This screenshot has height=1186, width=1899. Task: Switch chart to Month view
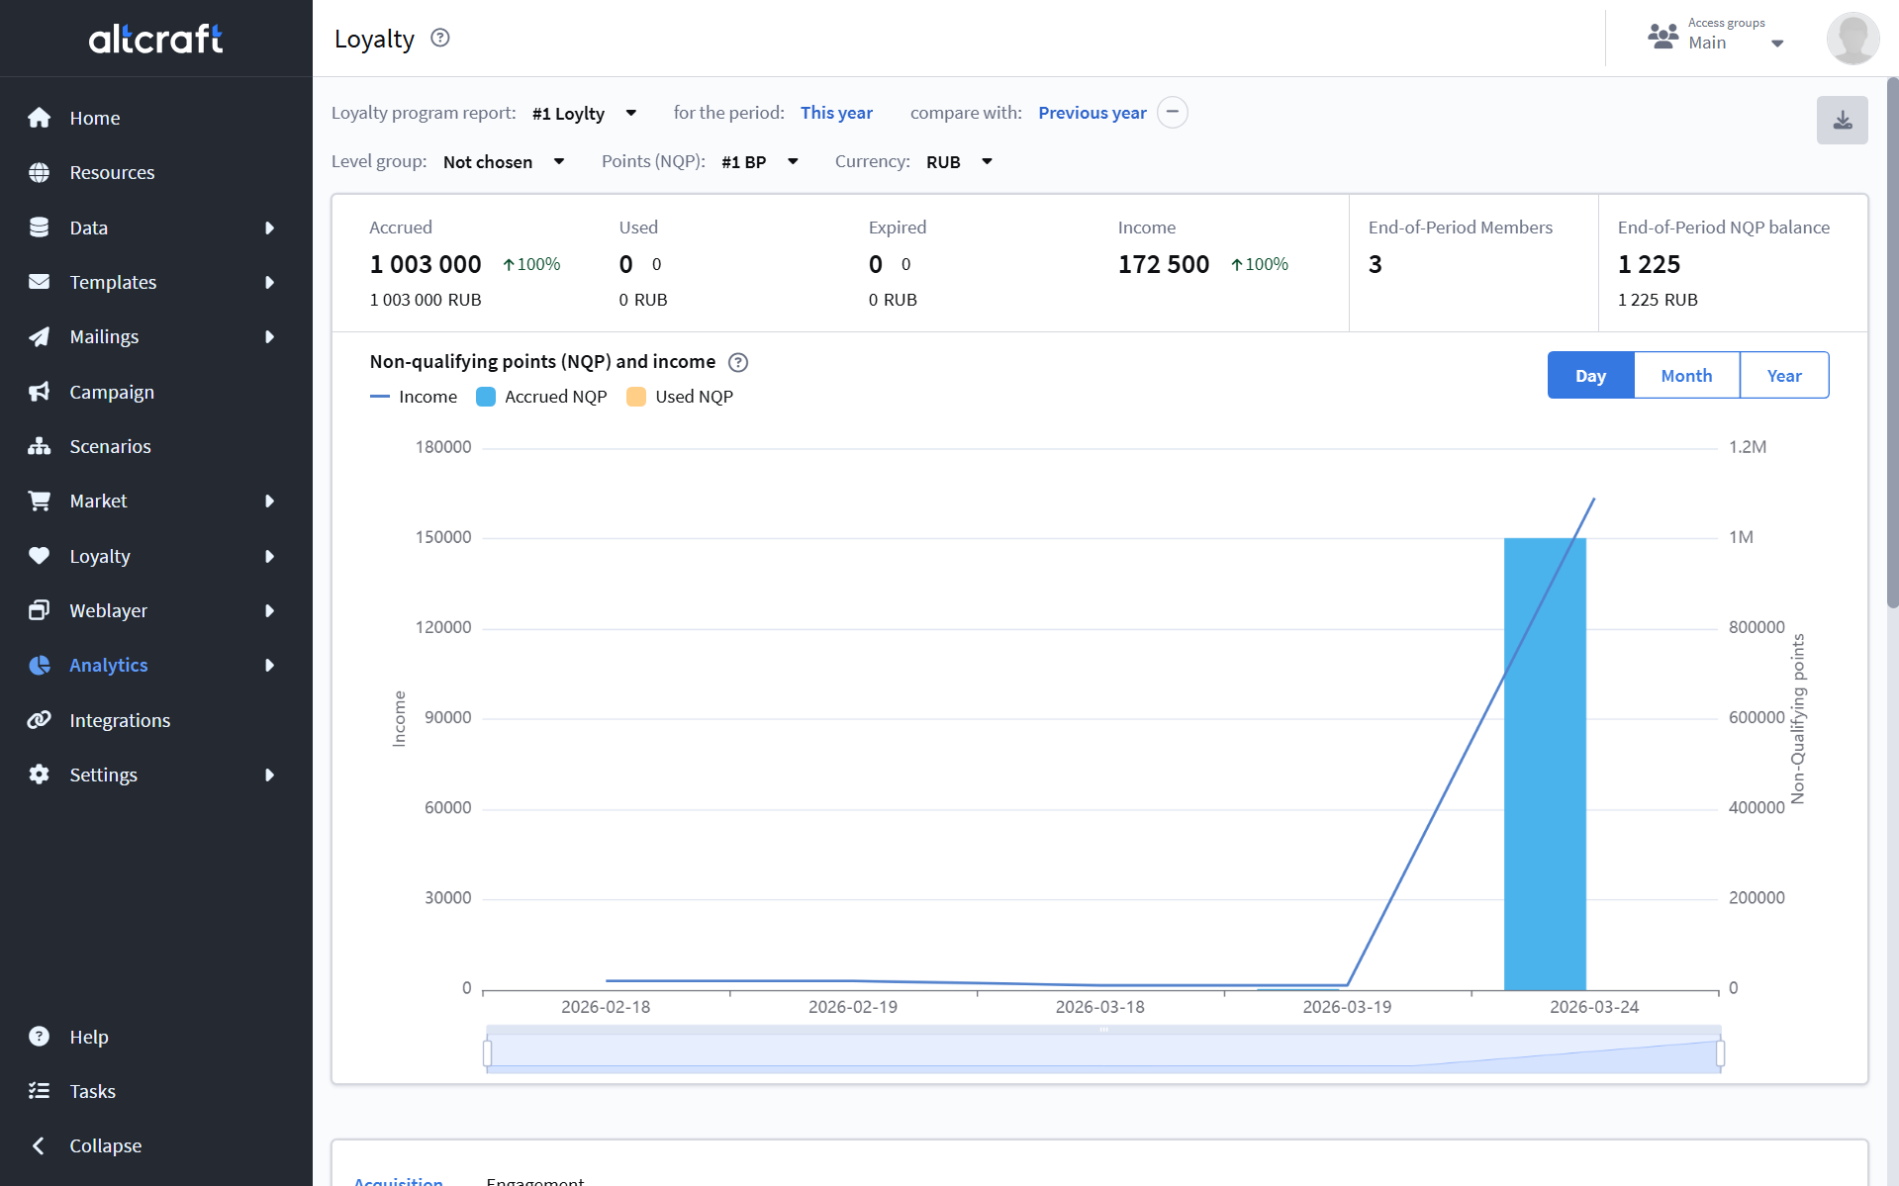1686,376
